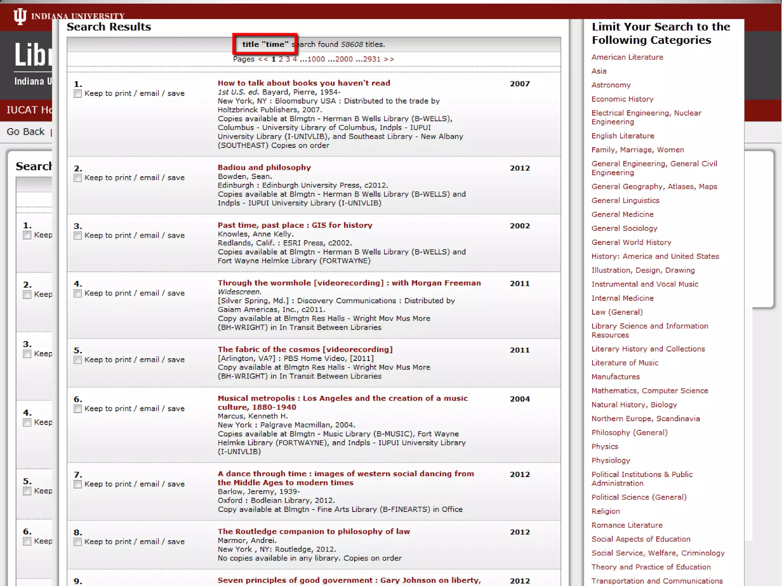Jump to results page 2000
Image resolution: width=782 pixels, height=586 pixels.
[x=344, y=59]
